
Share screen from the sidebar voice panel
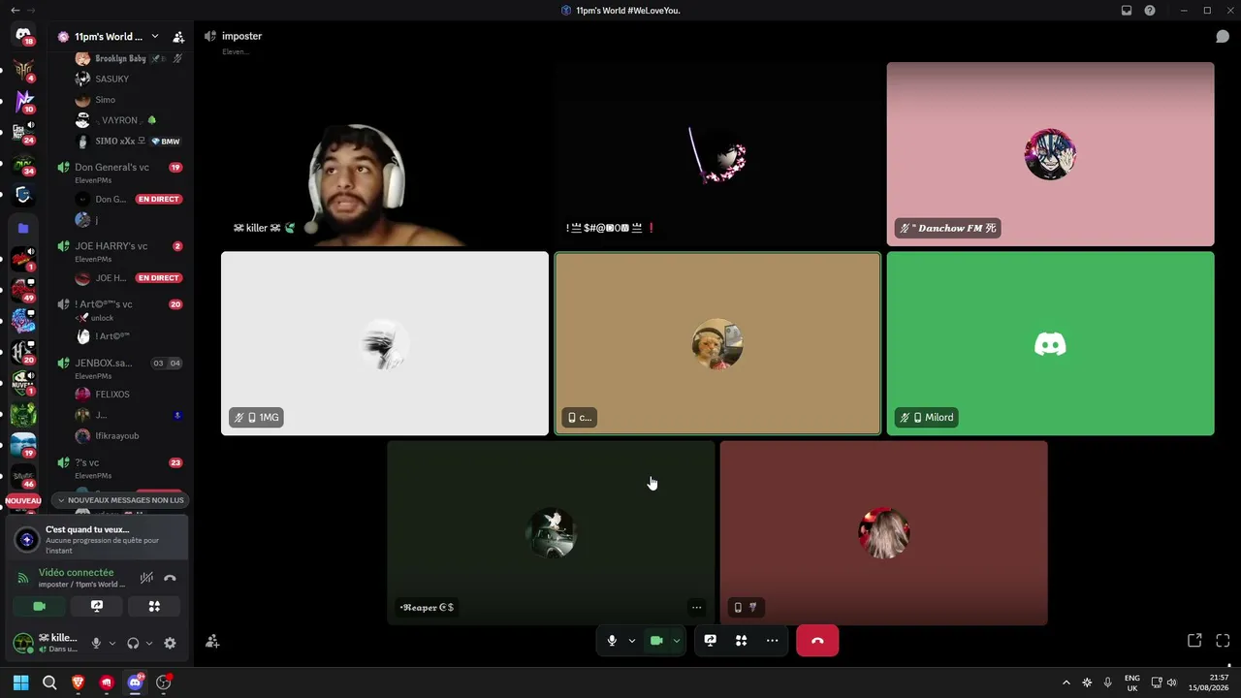[97, 606]
